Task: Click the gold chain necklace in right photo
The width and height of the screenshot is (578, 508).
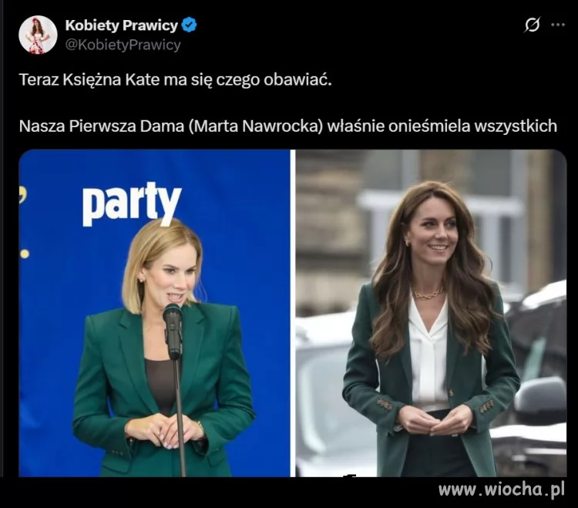Action: (428, 294)
